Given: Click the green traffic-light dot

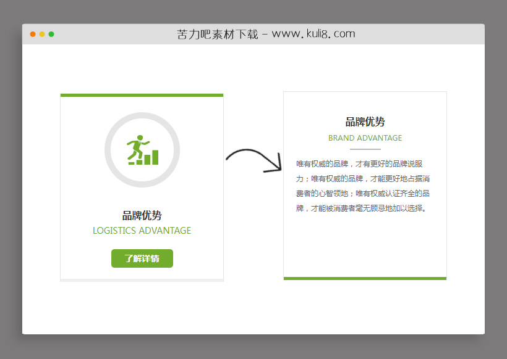Looking at the screenshot, I should coord(53,35).
